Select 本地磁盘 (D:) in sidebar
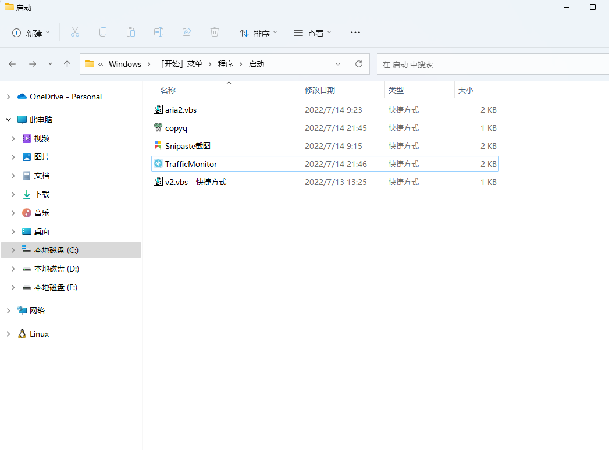The height and width of the screenshot is (450, 609). (x=56, y=269)
